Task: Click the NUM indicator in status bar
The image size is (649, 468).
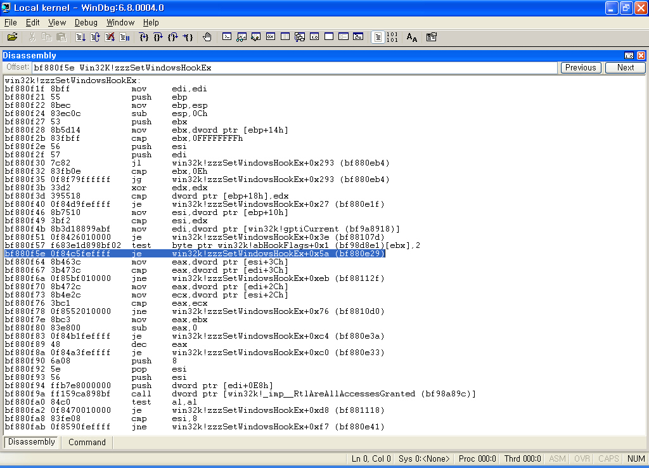Action: click(x=636, y=458)
